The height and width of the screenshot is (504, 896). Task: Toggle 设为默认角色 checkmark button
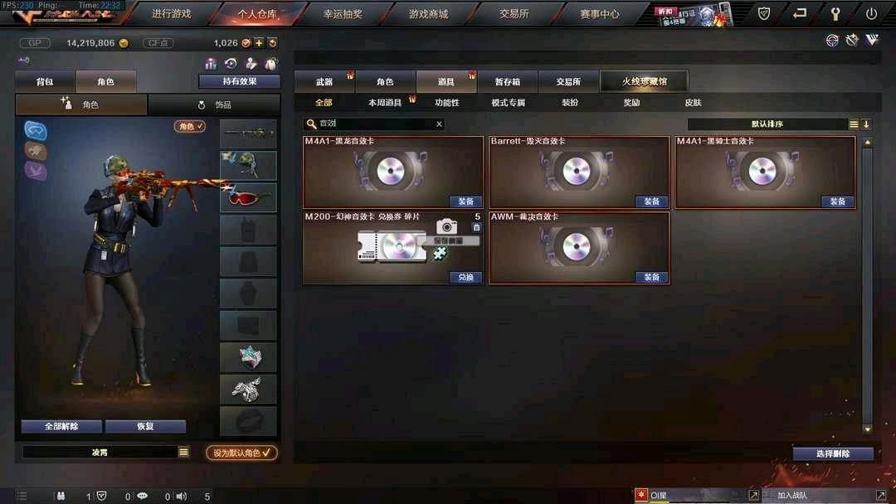(241, 453)
